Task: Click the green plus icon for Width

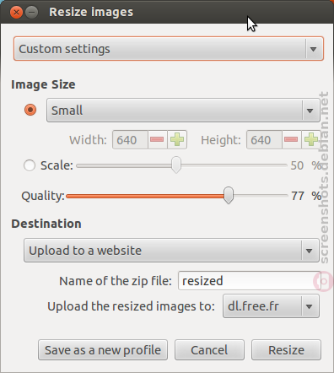Action: click(177, 140)
